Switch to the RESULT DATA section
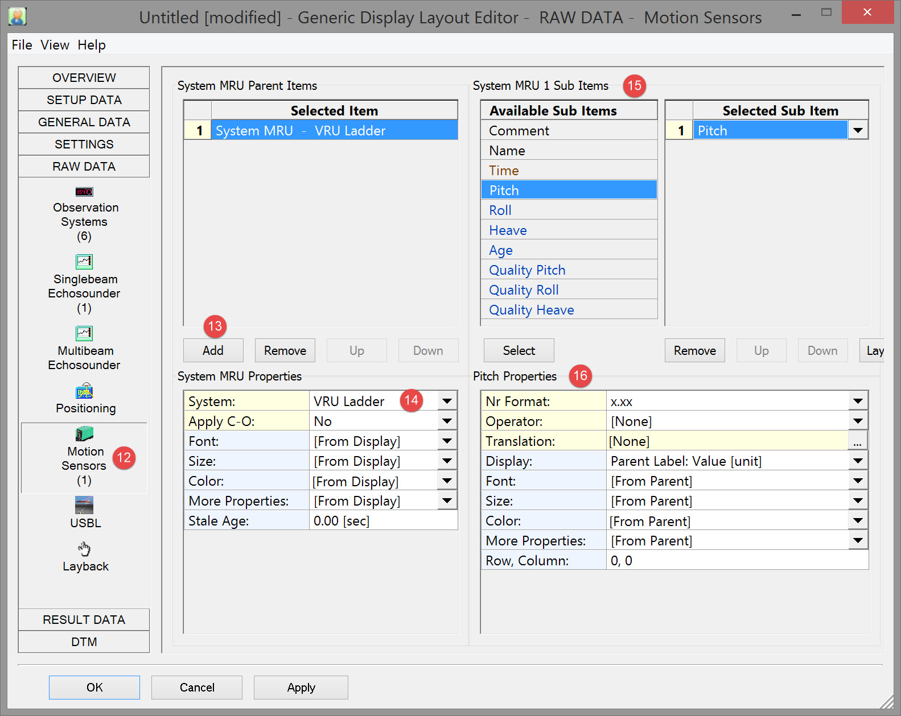 [84, 619]
